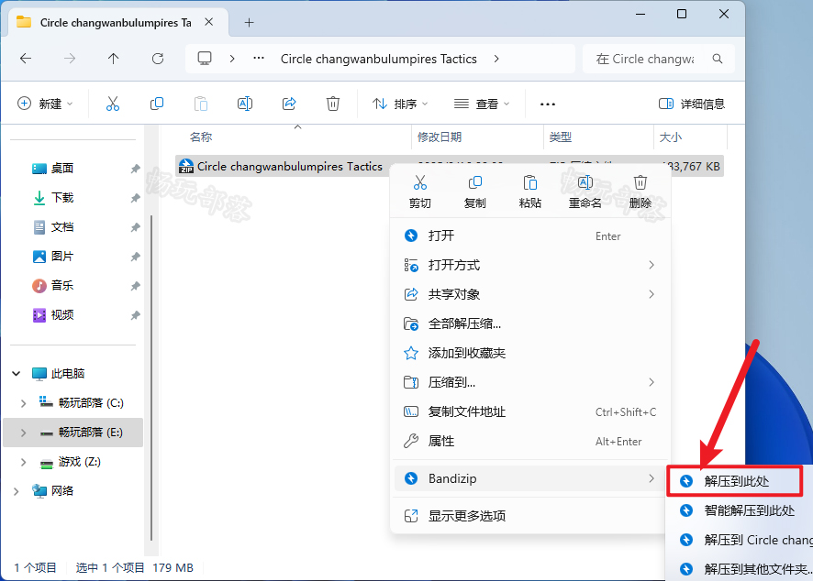The height and width of the screenshot is (581, 813).
Task: Open the 压缩到... submenu
Action: (x=530, y=382)
